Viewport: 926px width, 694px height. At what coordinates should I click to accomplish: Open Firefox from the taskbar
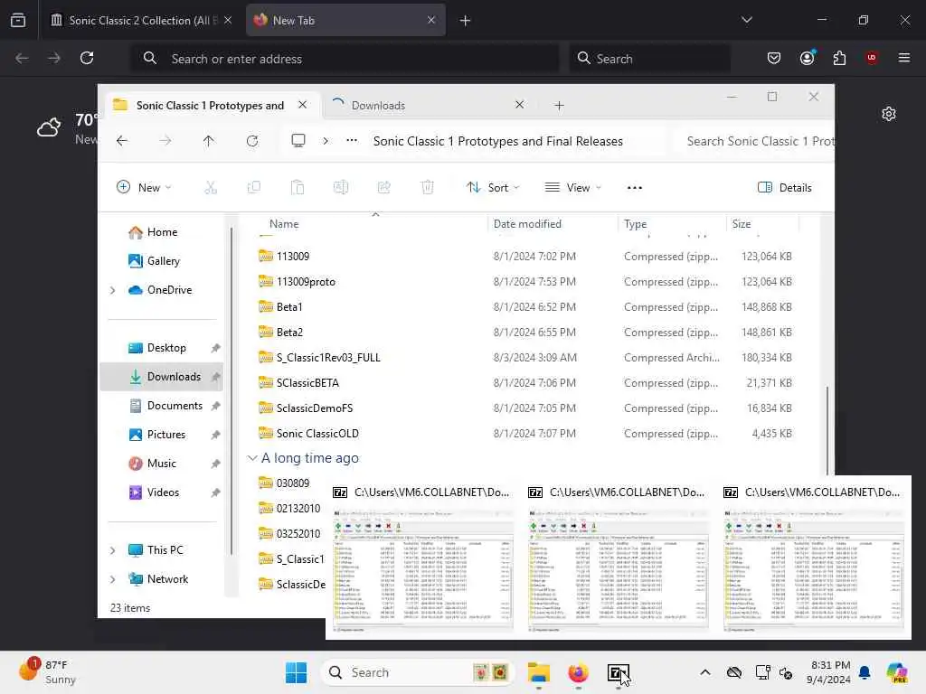click(x=578, y=672)
